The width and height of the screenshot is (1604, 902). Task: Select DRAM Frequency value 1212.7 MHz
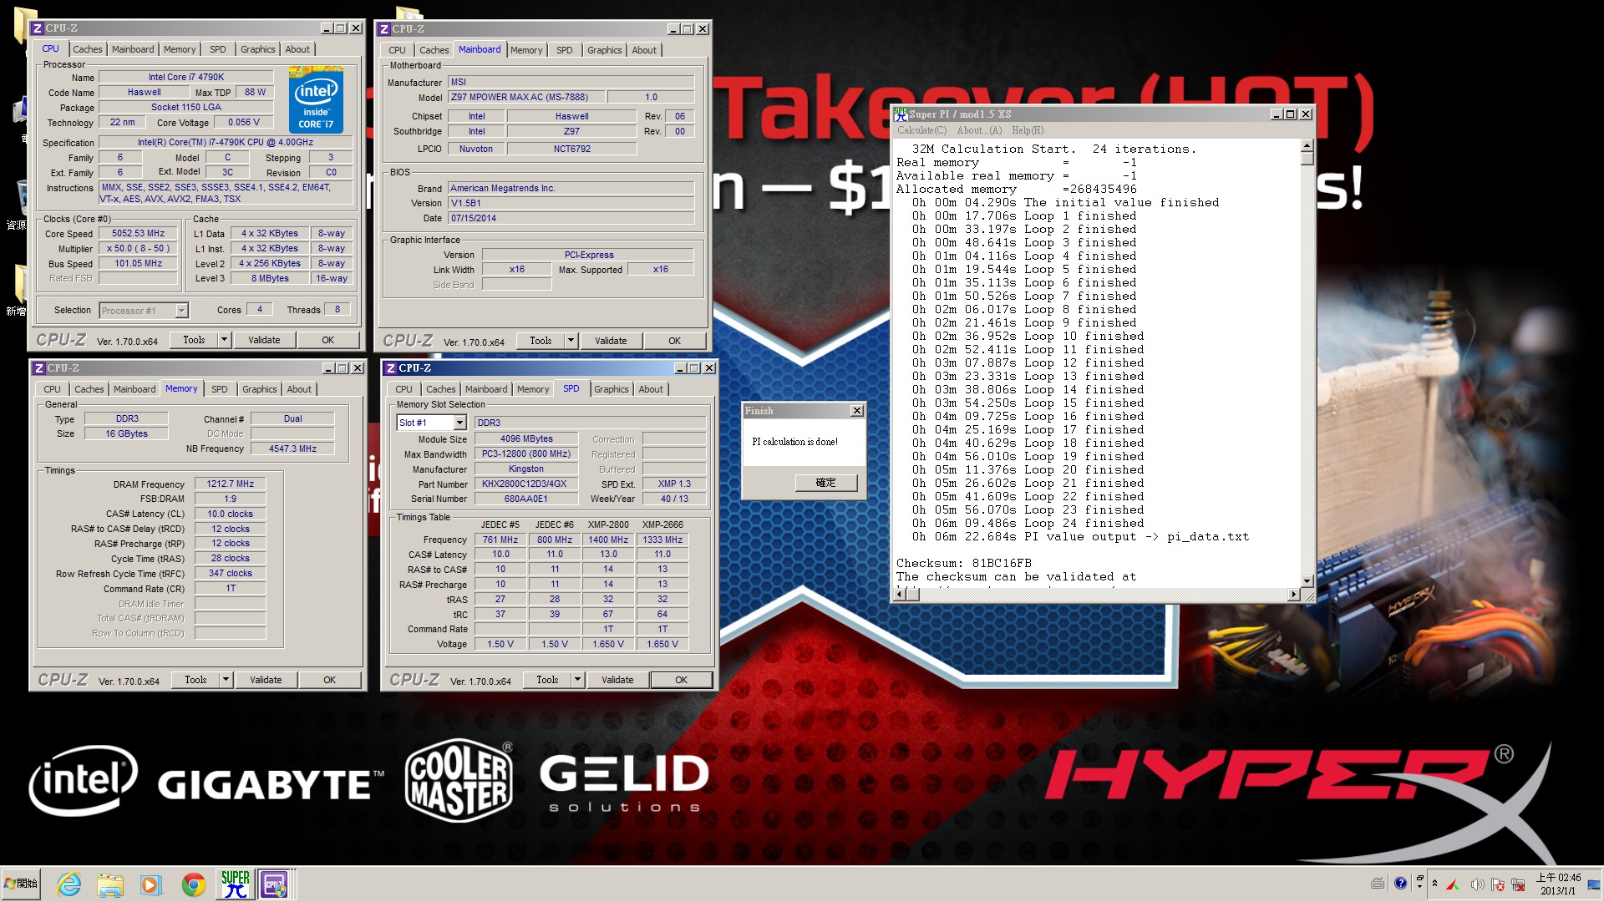[x=231, y=484]
